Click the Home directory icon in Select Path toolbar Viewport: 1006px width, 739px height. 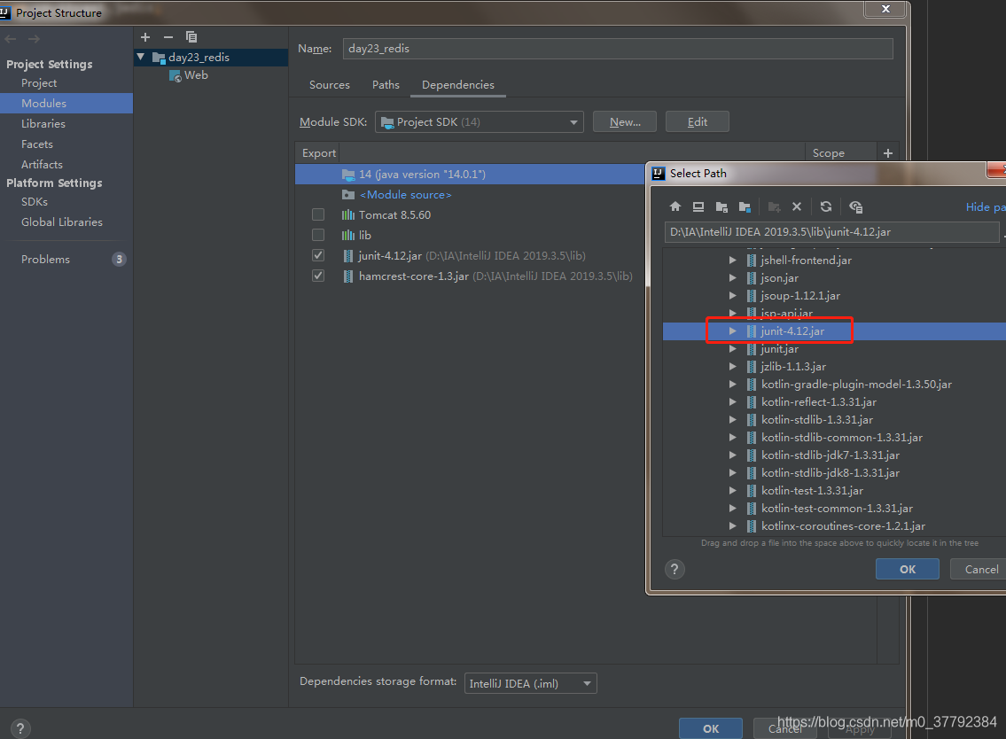[x=675, y=206]
